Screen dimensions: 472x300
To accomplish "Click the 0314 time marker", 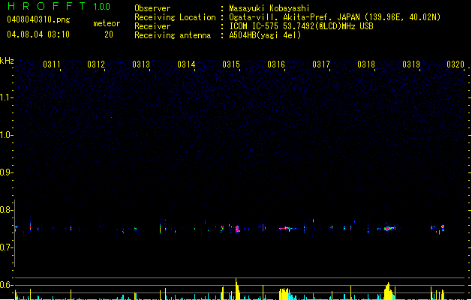I will (186, 64).
